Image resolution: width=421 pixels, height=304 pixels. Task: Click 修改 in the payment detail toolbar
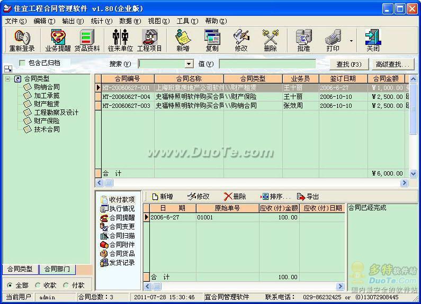point(198,197)
